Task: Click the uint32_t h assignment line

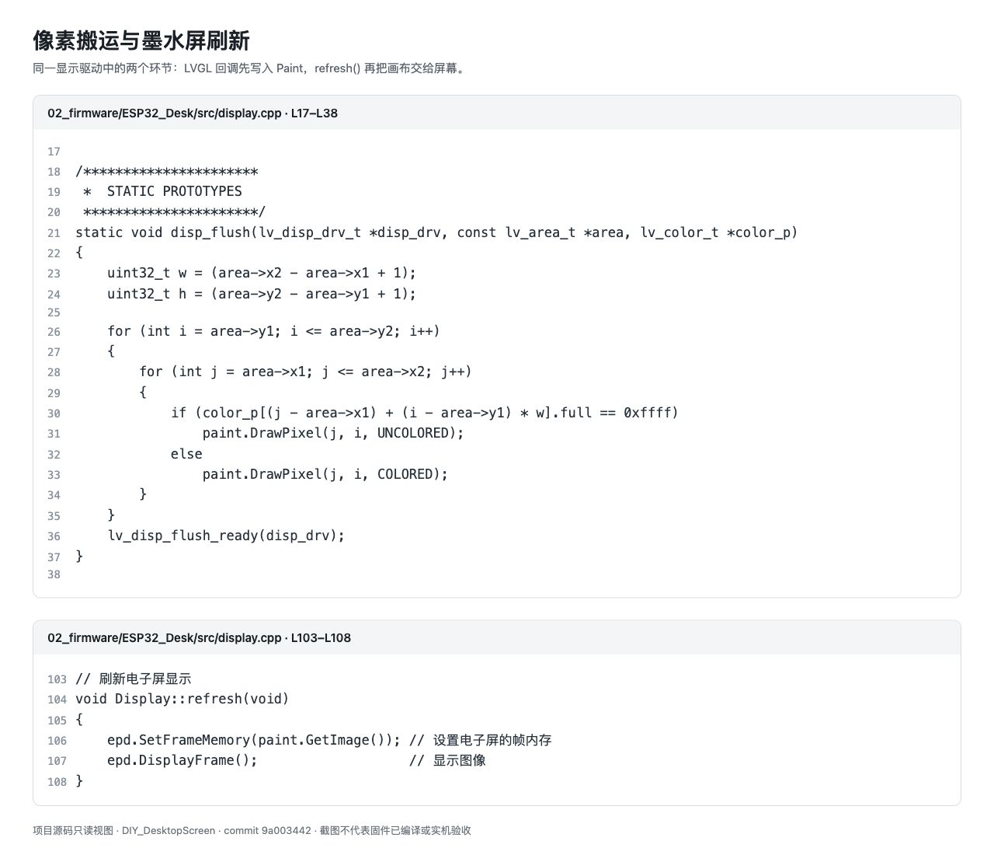Action: click(262, 294)
